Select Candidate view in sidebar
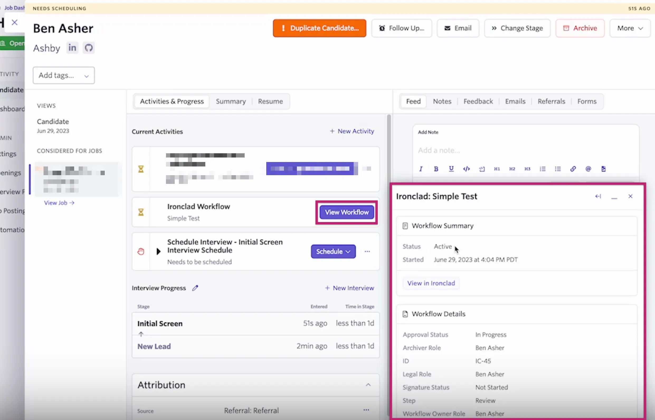This screenshot has height=420, width=655. coord(53,126)
